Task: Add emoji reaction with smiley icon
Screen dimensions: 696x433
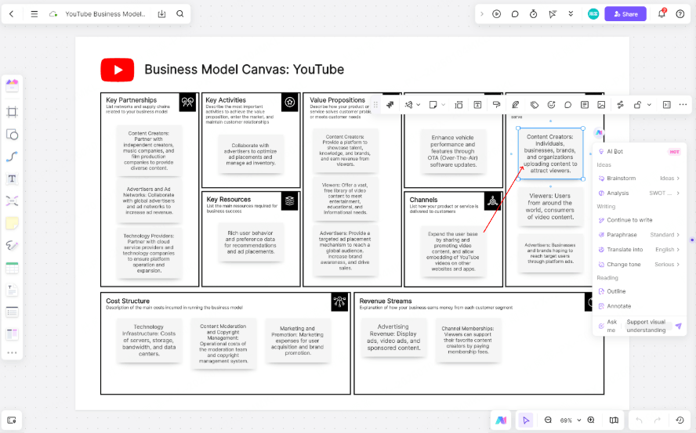Action: tap(551, 105)
